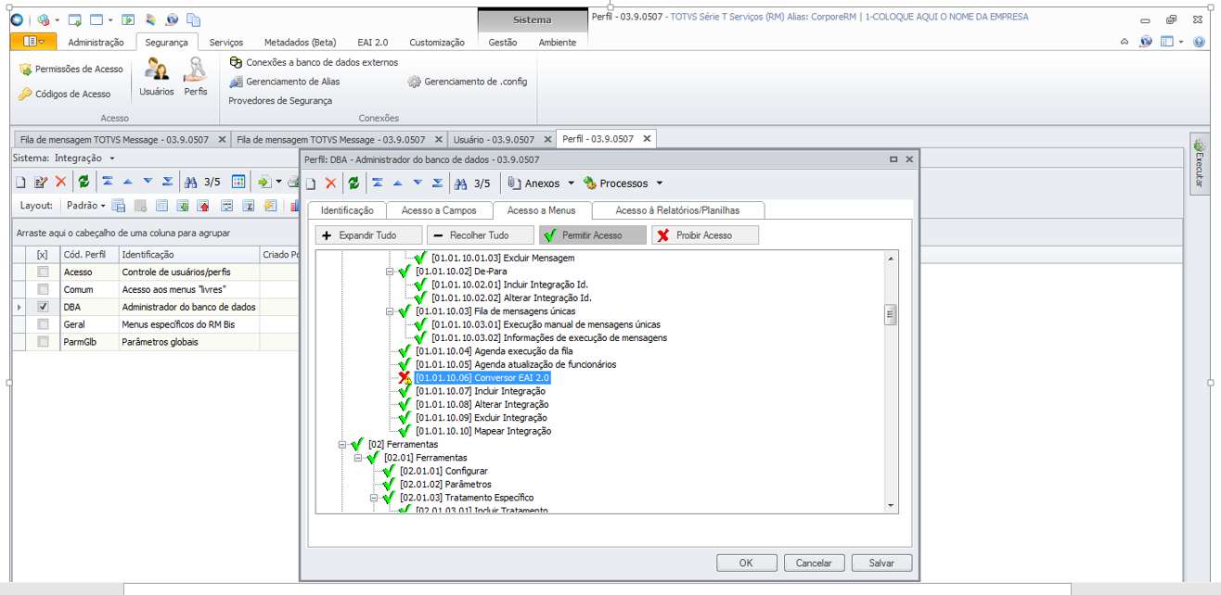This screenshot has height=595, width=1221.
Task: Open Códigos de Acesso in ribbon
Action: click(x=65, y=94)
